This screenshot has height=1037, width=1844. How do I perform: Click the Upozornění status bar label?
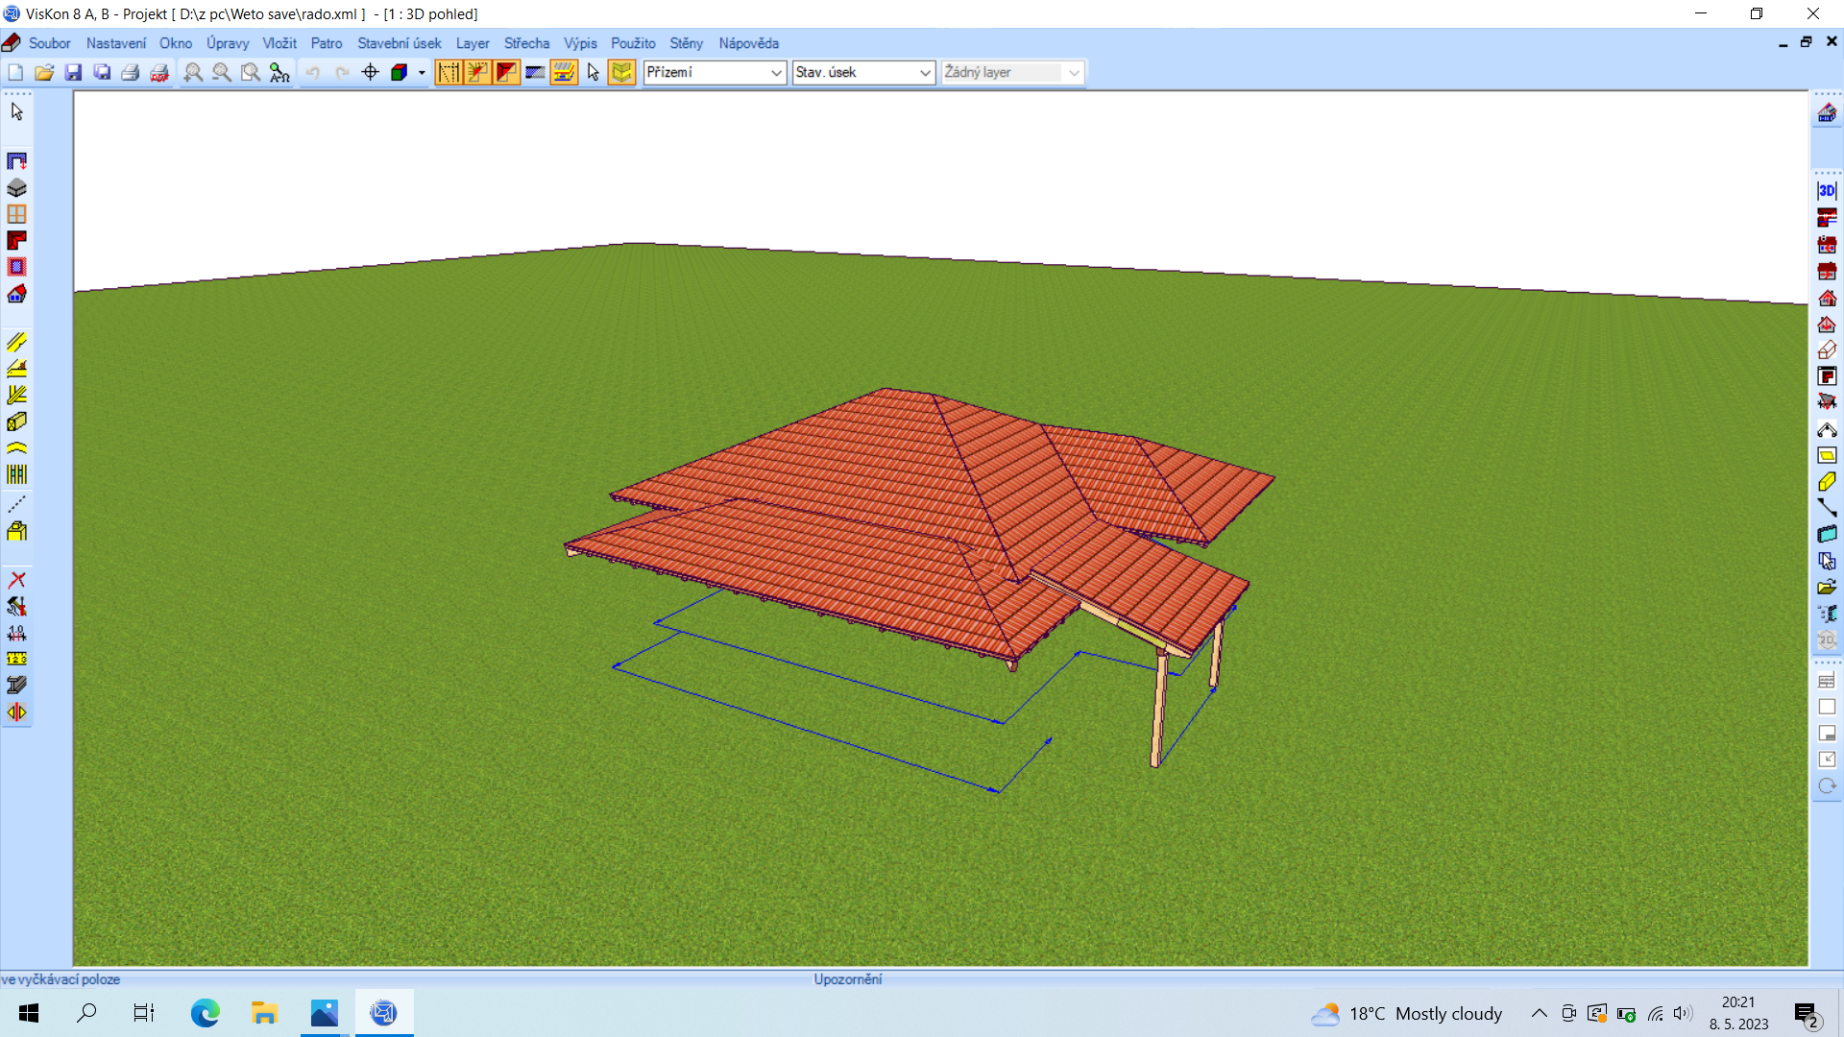pyautogui.click(x=847, y=979)
